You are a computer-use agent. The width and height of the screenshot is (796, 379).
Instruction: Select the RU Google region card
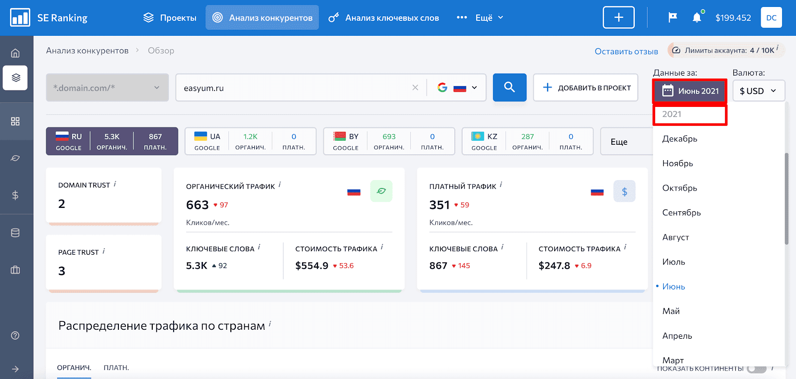point(112,141)
